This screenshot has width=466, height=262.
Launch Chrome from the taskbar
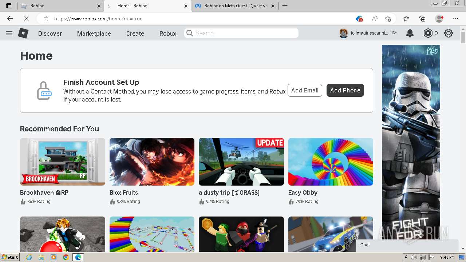pyautogui.click(x=66, y=257)
